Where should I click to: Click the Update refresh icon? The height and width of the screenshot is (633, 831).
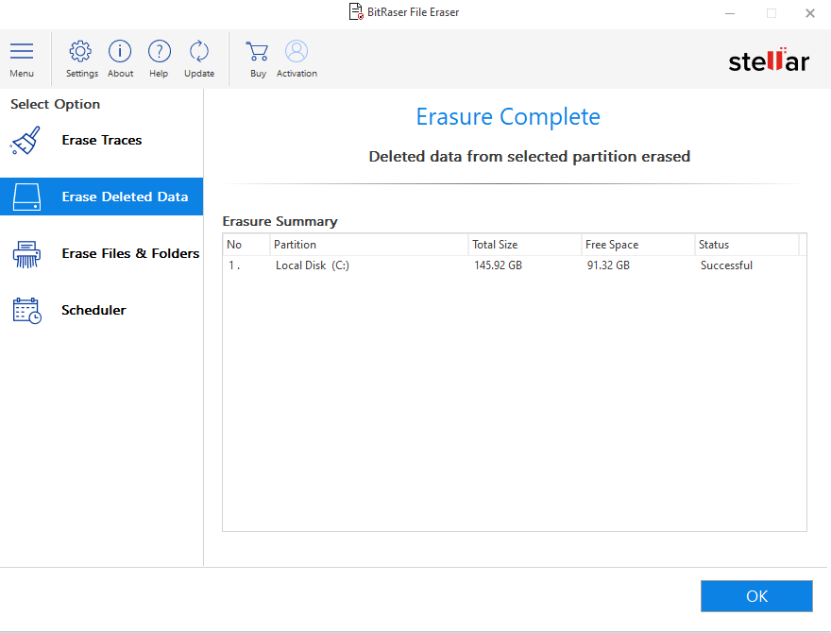tap(199, 51)
